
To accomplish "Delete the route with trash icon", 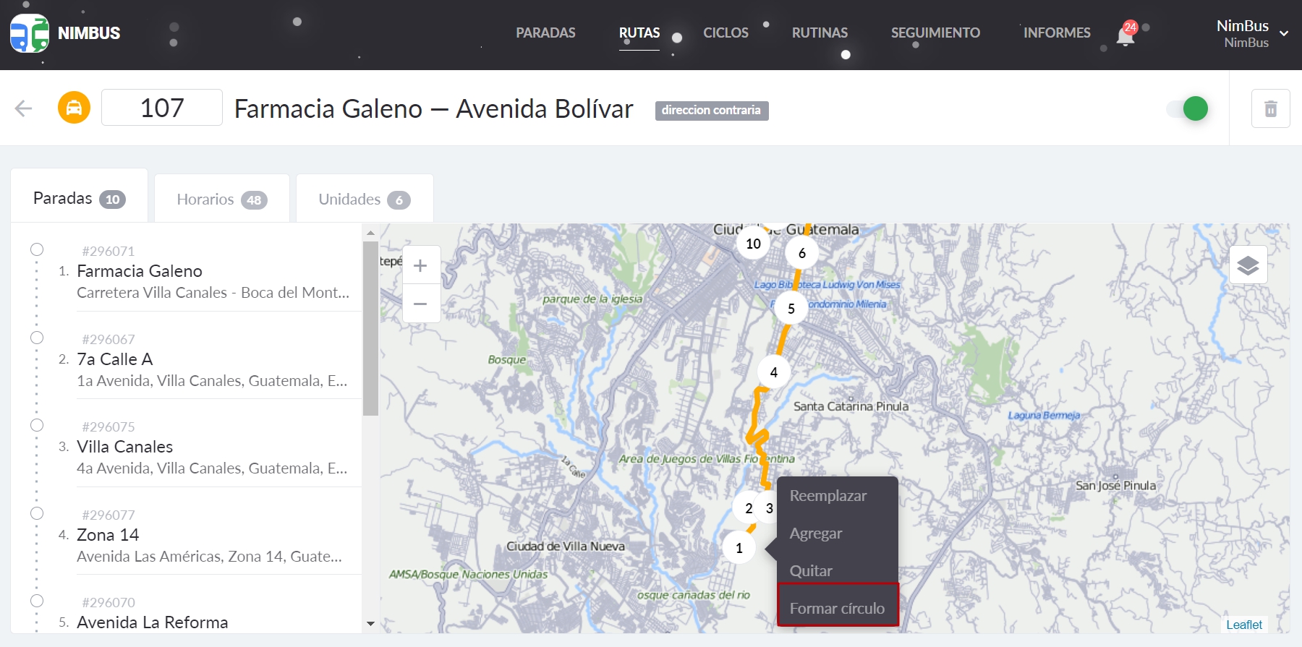I will coord(1270,108).
